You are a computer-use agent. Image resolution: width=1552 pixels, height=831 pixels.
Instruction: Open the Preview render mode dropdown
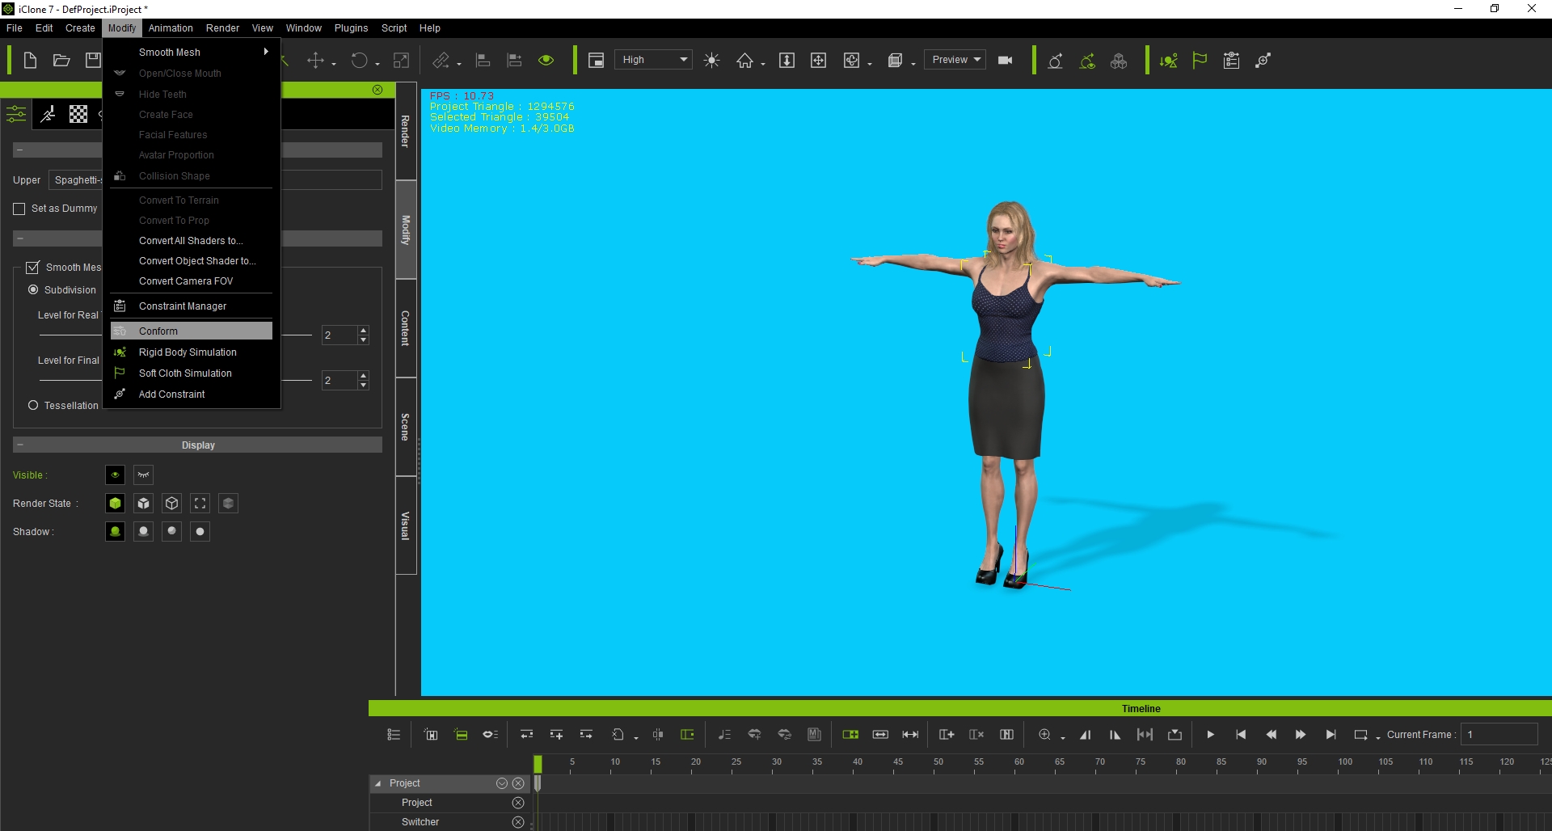(955, 60)
